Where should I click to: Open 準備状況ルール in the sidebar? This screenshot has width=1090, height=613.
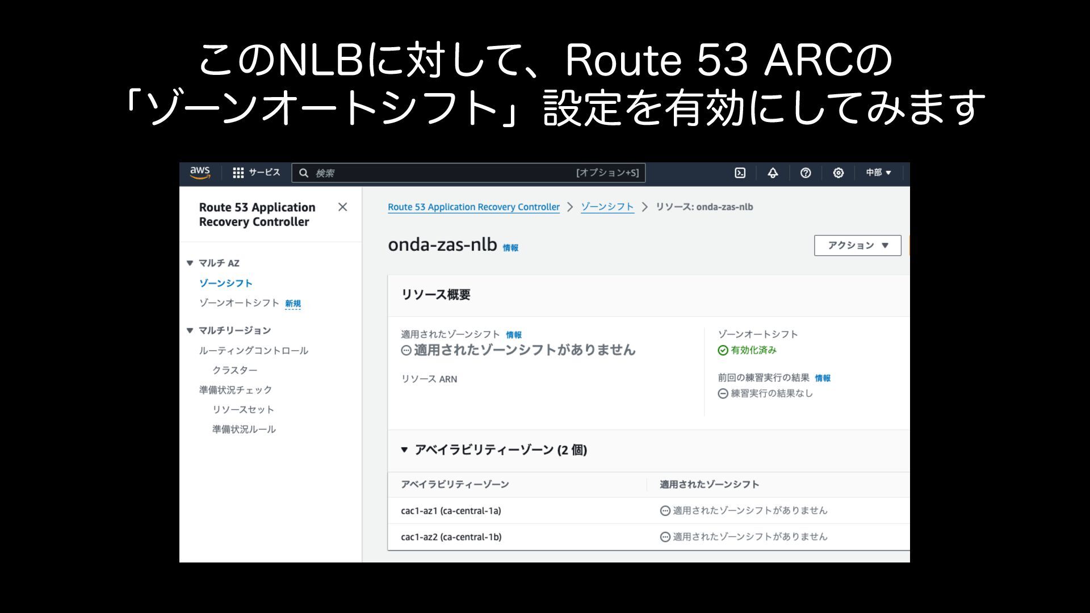244,430
